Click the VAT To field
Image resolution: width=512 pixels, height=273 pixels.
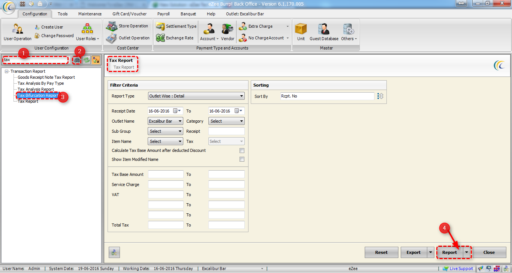pyautogui.click(x=227, y=195)
